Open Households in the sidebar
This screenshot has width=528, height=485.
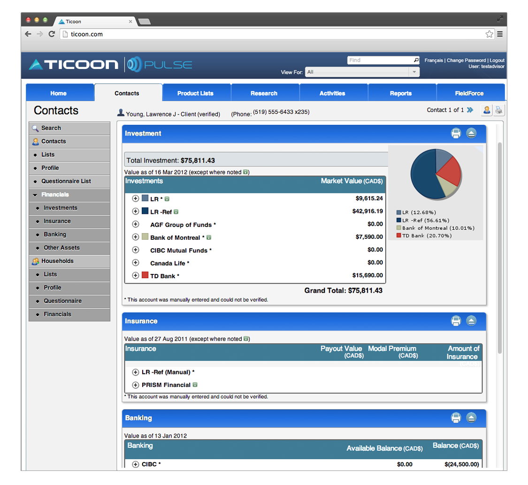point(69,261)
